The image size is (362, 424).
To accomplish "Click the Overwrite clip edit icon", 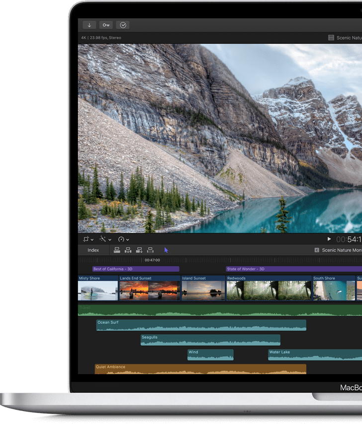I will click(x=150, y=250).
